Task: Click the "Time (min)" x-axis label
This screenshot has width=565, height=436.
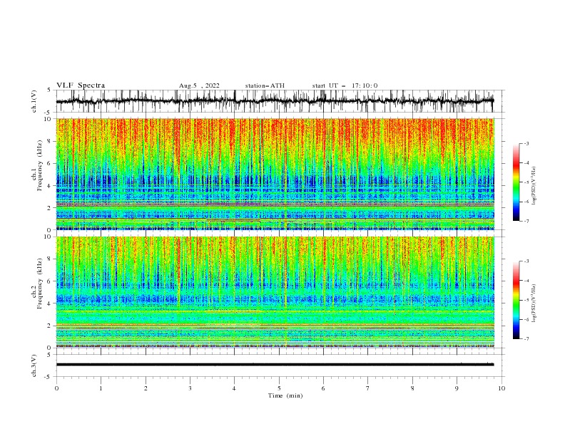Action: click(x=285, y=395)
